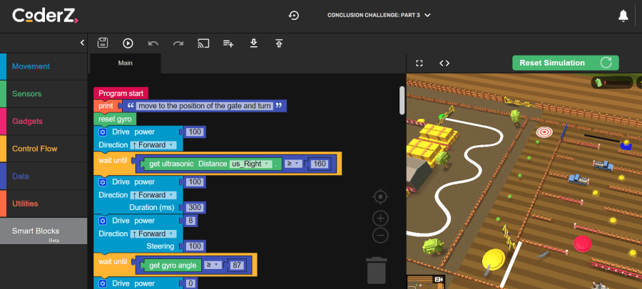Undo the last block change

(153, 43)
